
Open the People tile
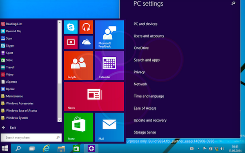click(x=78, y=66)
